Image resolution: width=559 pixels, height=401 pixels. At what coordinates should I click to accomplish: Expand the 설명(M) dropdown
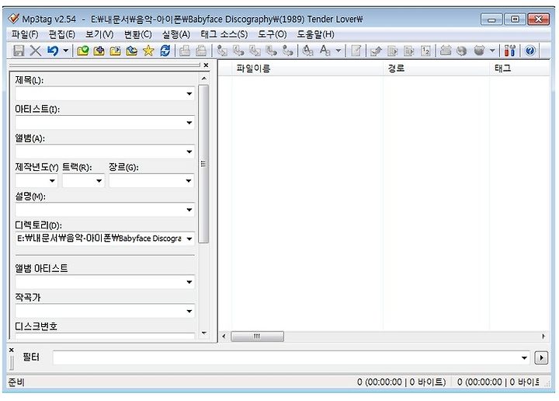[189, 210]
